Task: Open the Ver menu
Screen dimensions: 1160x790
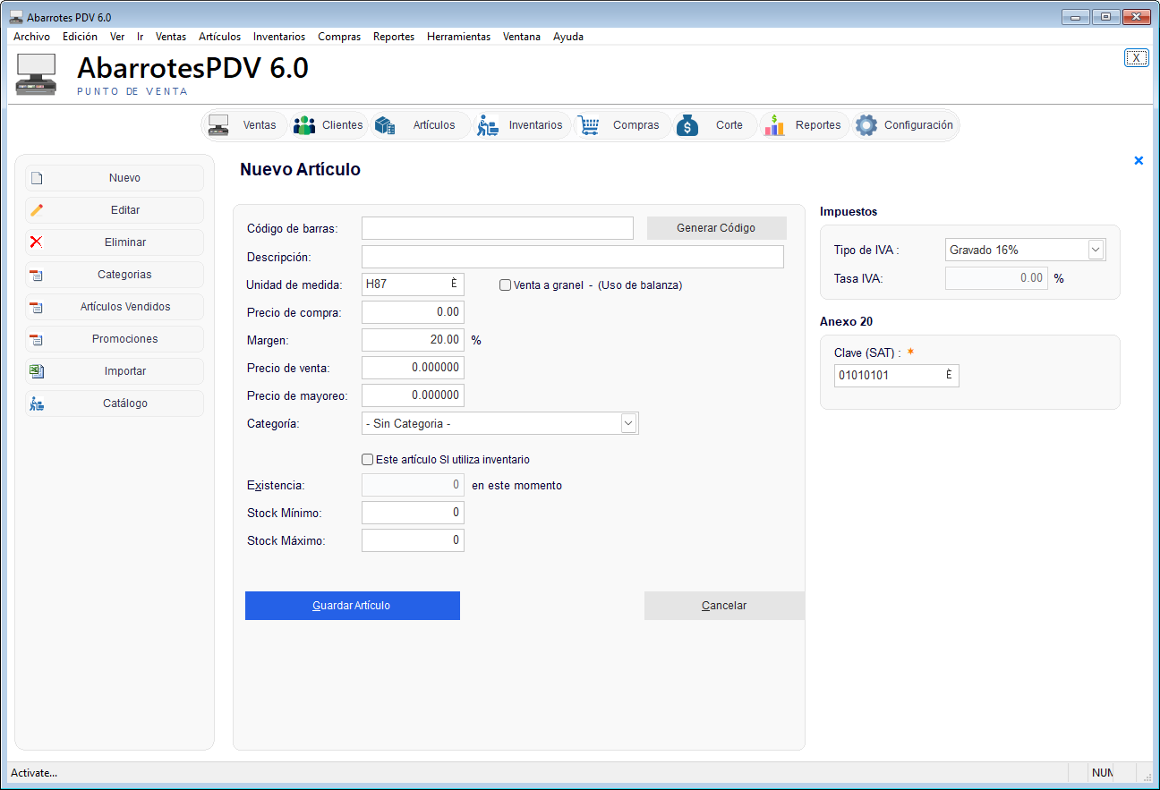Action: [x=117, y=37]
